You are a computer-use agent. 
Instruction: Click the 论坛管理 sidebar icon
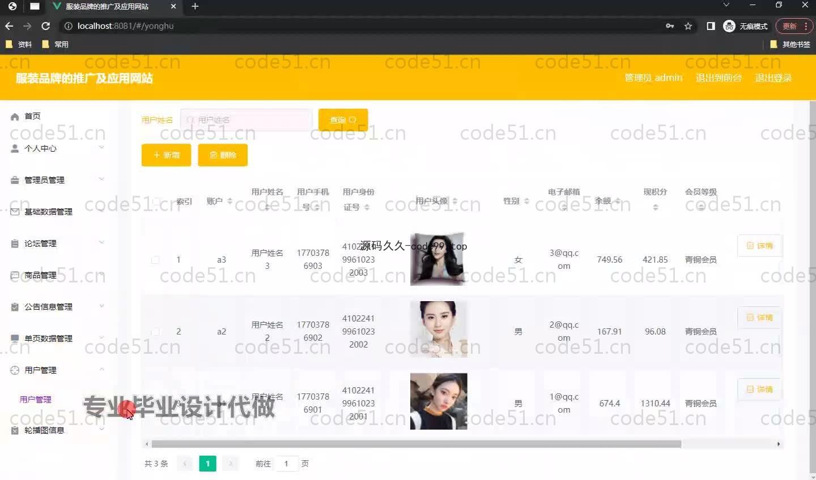coord(15,243)
